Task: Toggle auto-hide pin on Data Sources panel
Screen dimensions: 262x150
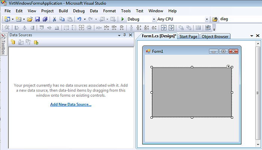Action: (x=125, y=35)
